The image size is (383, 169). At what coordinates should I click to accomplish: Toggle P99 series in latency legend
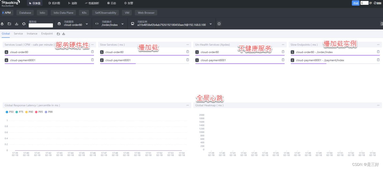pos(49,112)
